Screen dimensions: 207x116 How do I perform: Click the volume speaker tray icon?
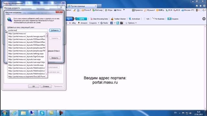tap(191, 113)
